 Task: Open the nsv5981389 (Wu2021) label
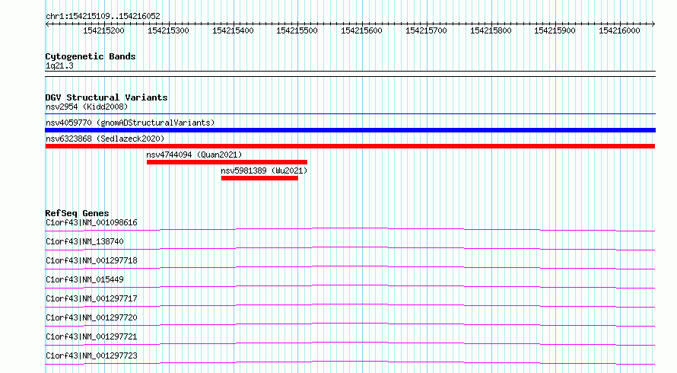264,171
